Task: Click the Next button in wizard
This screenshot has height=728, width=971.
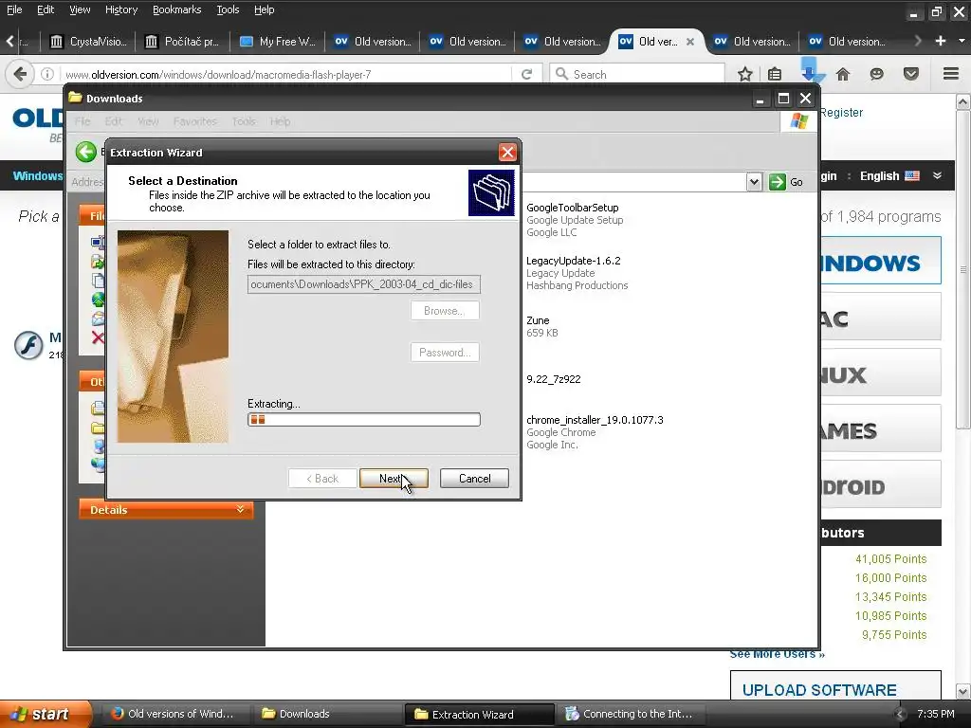Action: point(394,478)
